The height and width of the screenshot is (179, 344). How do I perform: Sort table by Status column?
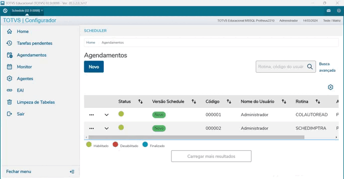141,101
